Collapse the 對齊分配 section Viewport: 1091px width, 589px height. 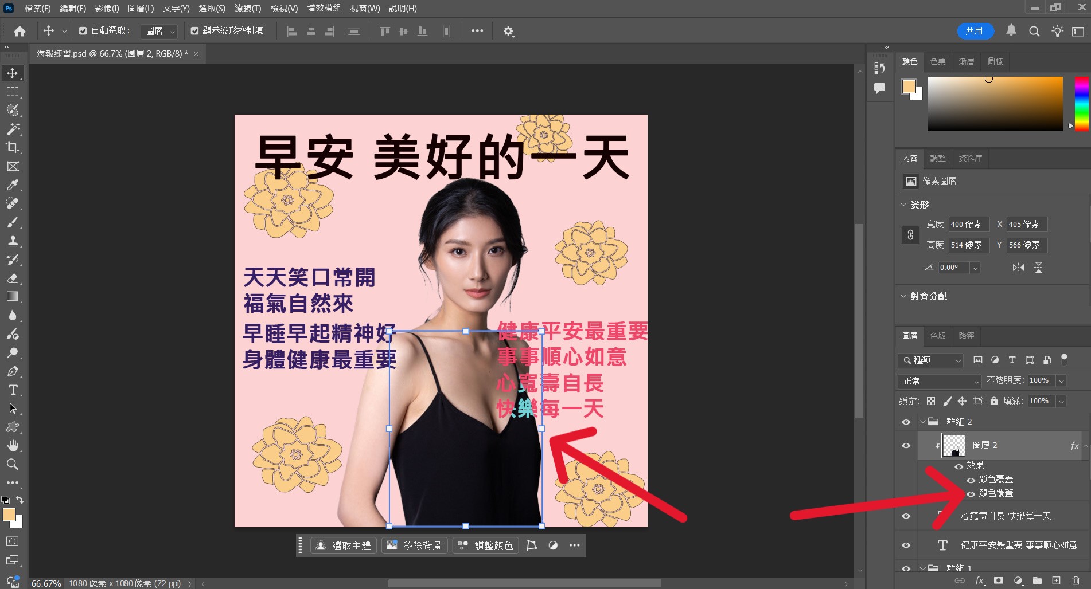903,296
